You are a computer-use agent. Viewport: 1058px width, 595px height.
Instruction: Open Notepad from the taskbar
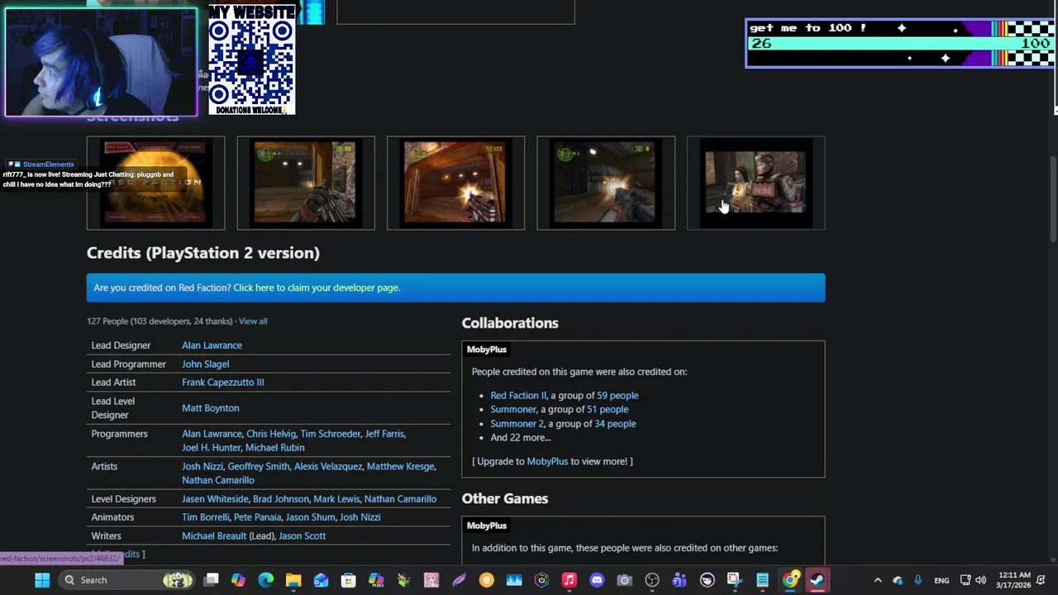tap(762, 580)
